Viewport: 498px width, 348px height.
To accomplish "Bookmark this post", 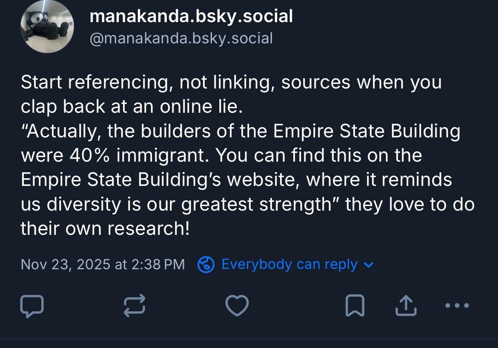I will [355, 306].
